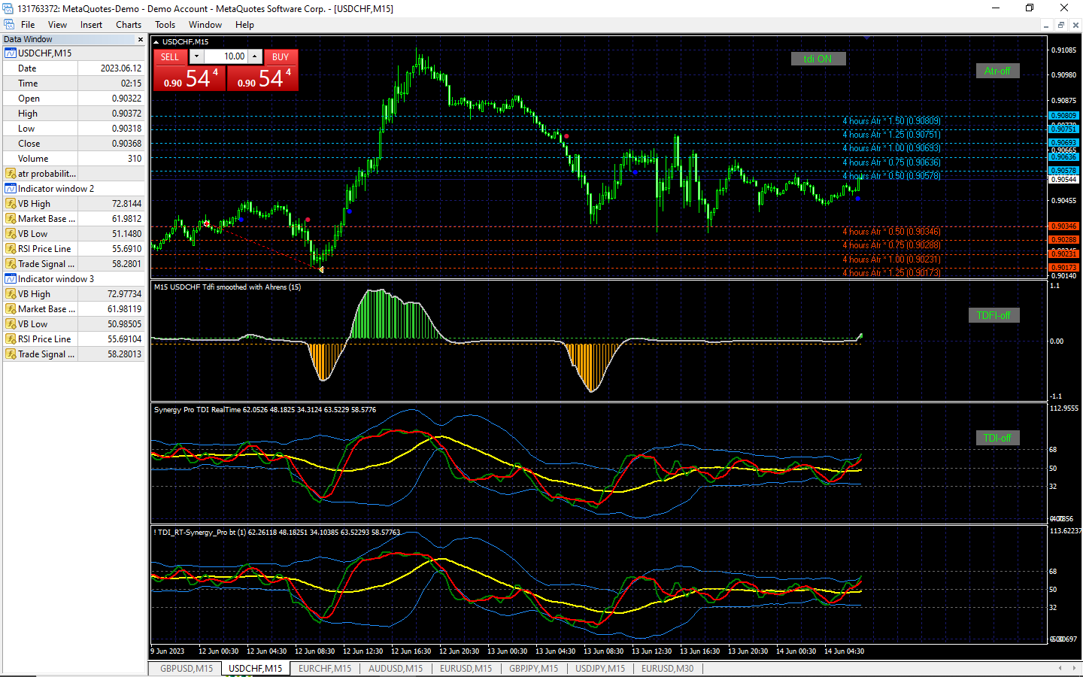
Task: Toggle the Atr-off chart button
Action: (997, 71)
